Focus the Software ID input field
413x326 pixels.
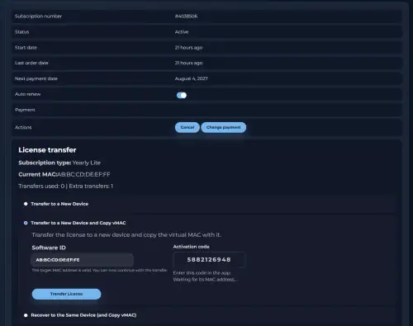83,260
